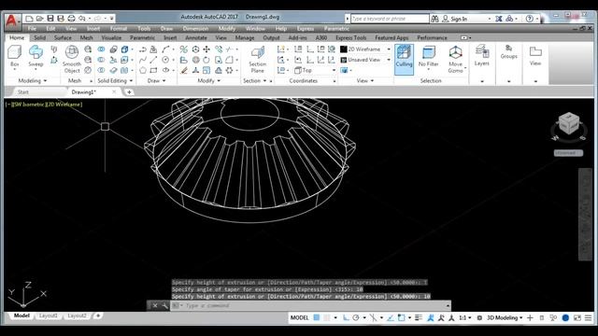Toggle snap mode in status bar

327,317
